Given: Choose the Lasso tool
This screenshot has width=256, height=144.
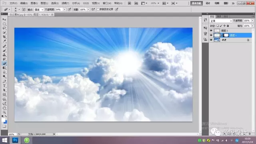Looking at the screenshot, I should coord(4,28).
